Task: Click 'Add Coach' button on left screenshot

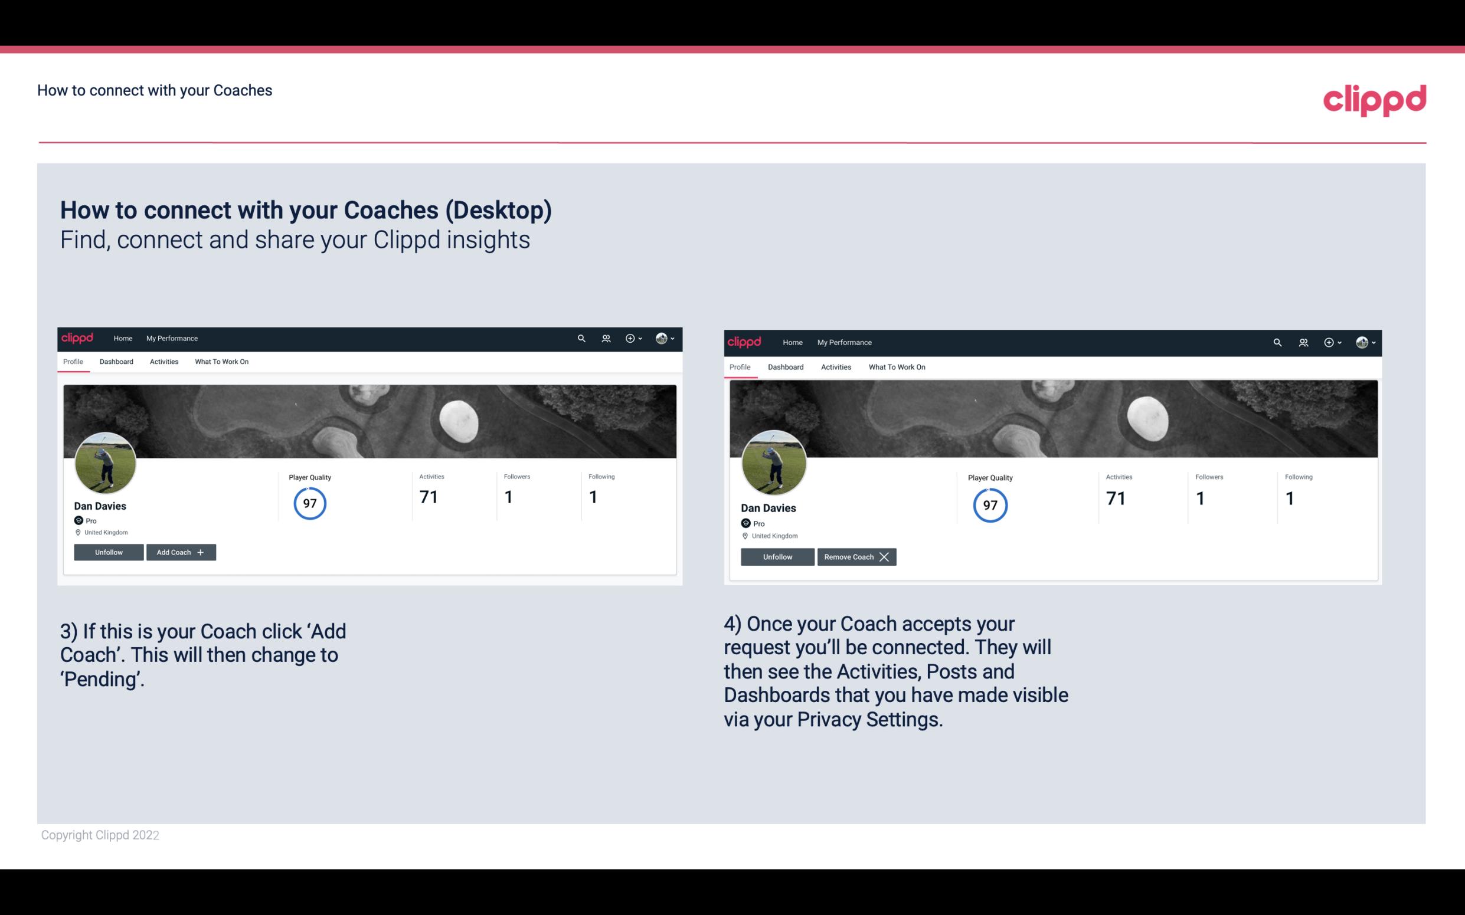Action: click(179, 552)
